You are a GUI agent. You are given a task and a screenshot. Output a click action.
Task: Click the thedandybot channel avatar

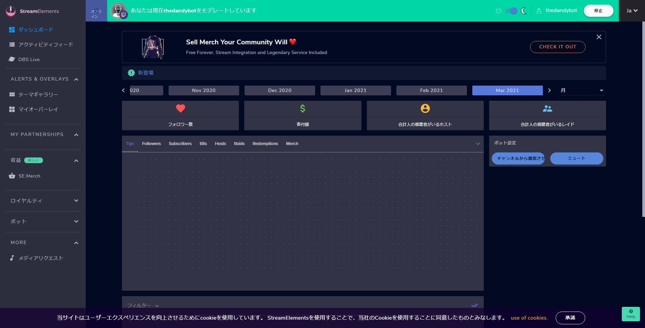(x=118, y=10)
